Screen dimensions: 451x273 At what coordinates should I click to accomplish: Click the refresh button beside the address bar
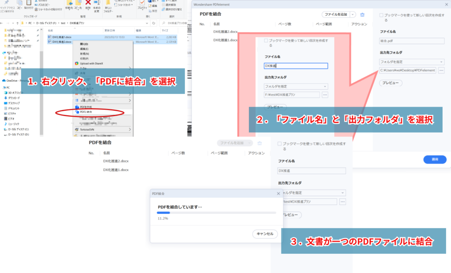point(154,23)
